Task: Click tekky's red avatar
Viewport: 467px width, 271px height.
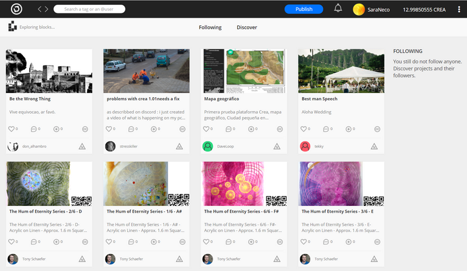Action: coord(305,146)
